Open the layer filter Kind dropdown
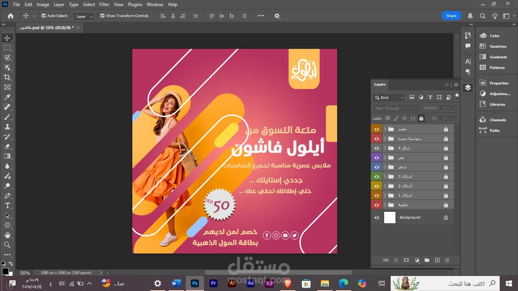This screenshot has height=291, width=518. click(389, 97)
